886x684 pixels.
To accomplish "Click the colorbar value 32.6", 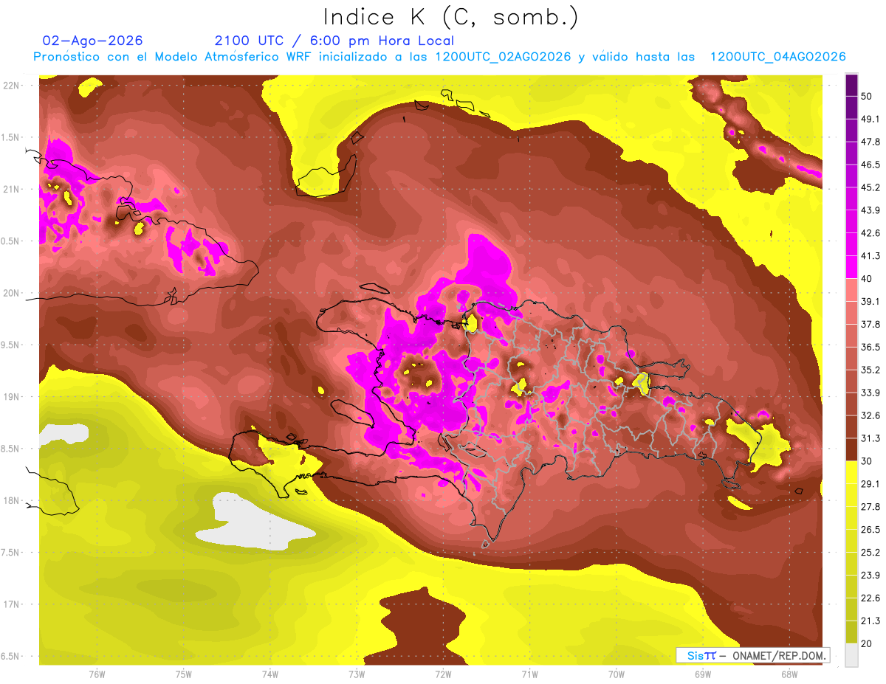I will (870, 415).
